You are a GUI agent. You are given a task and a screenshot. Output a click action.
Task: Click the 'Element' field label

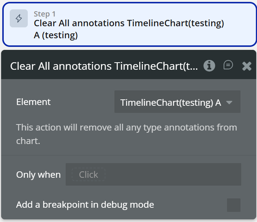click(x=33, y=102)
